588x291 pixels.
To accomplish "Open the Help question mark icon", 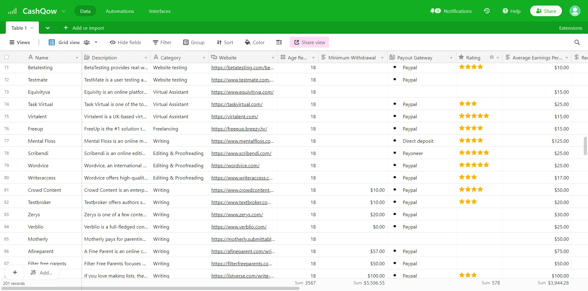I will coord(505,11).
